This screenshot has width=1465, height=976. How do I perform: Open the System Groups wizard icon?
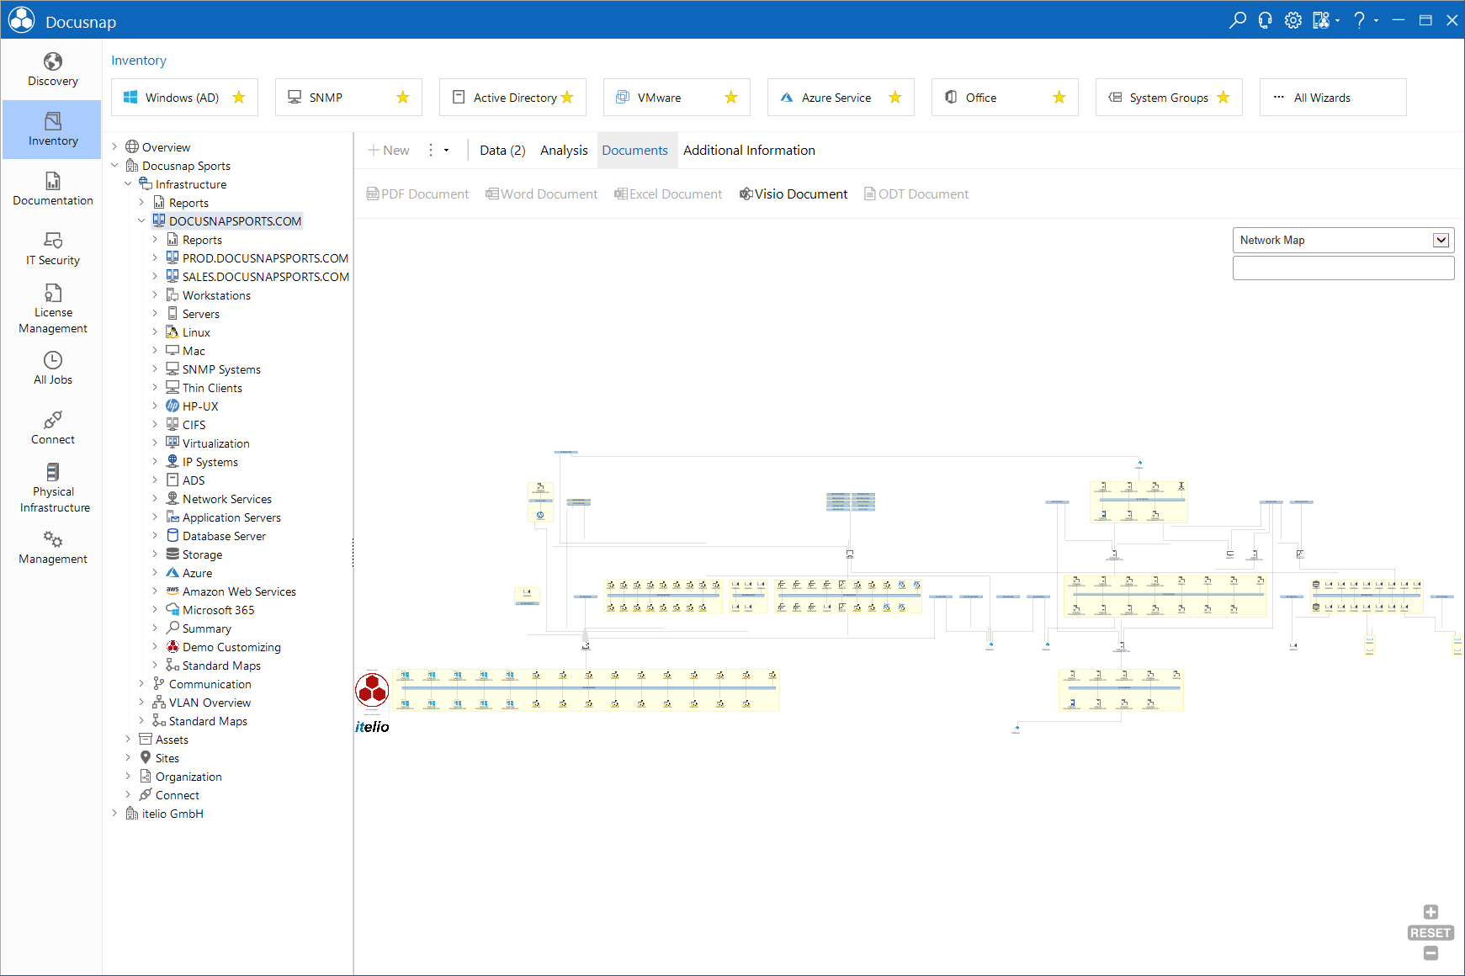click(1115, 98)
